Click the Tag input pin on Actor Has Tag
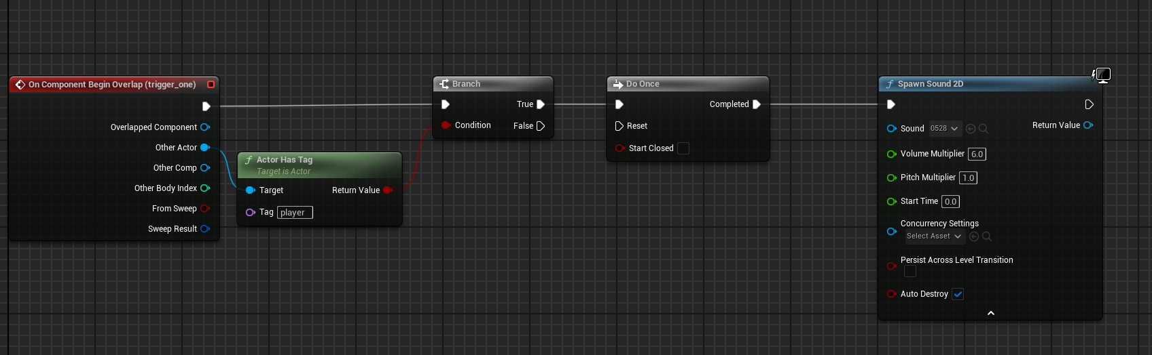This screenshot has width=1152, height=355. coord(250,212)
